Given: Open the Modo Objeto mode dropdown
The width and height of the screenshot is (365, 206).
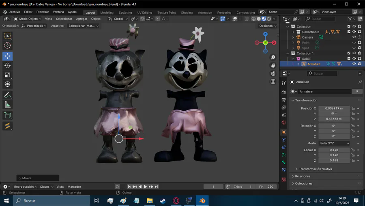Looking at the screenshot, I should pos(28,19).
